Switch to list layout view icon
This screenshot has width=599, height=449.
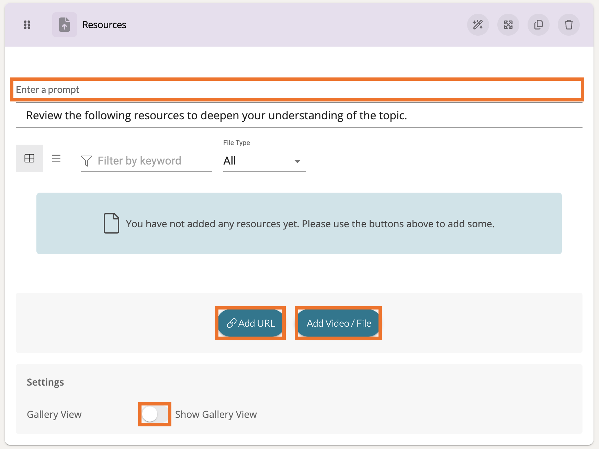(56, 158)
